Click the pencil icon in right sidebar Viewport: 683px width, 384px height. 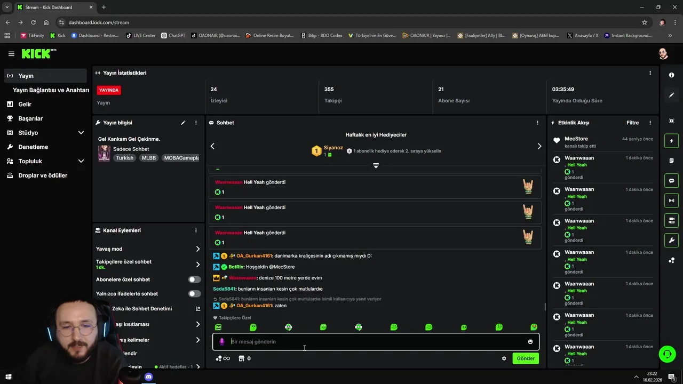671,95
